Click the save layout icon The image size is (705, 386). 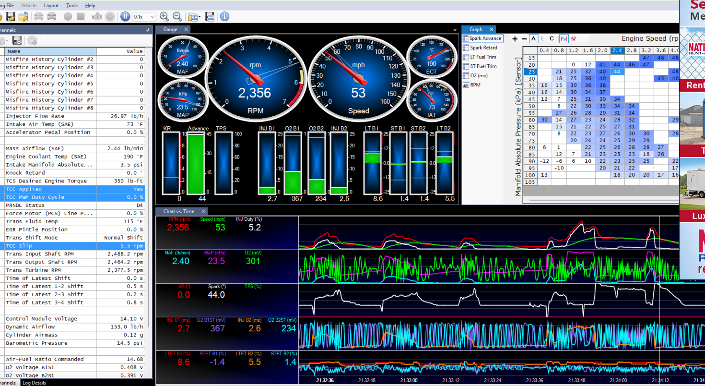click(x=210, y=17)
